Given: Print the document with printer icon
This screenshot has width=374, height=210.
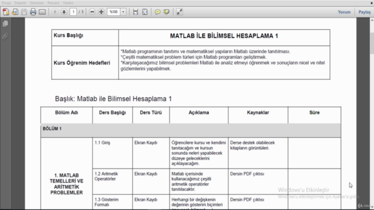Looking at the screenshot, I should click(33, 12).
